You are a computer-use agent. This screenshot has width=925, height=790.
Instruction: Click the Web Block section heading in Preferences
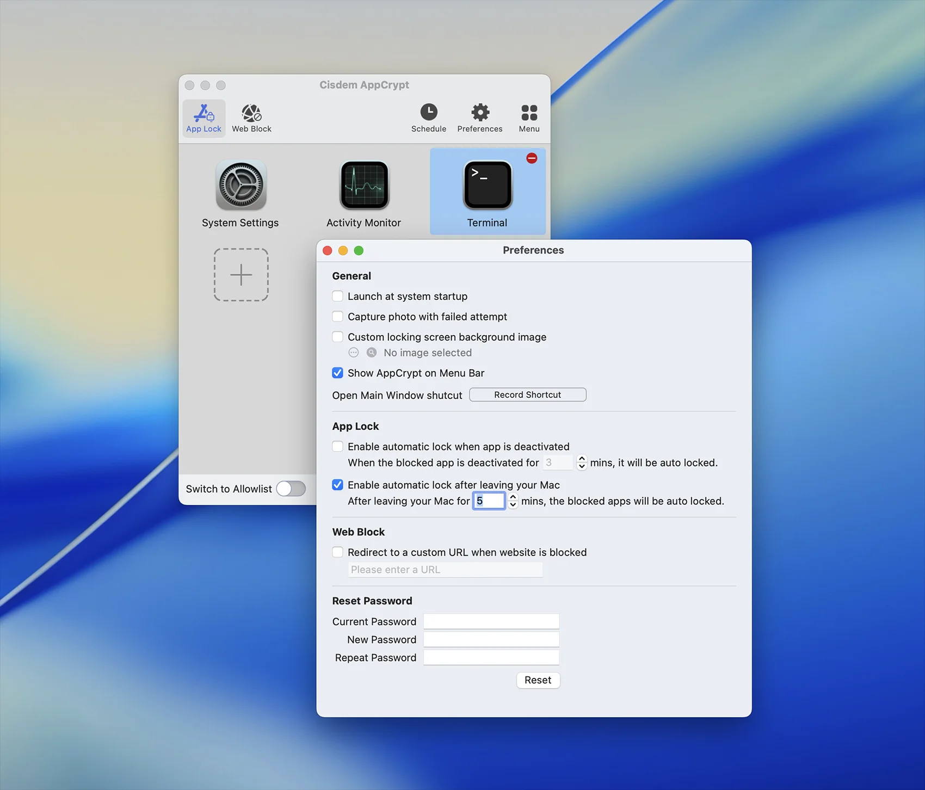359,532
